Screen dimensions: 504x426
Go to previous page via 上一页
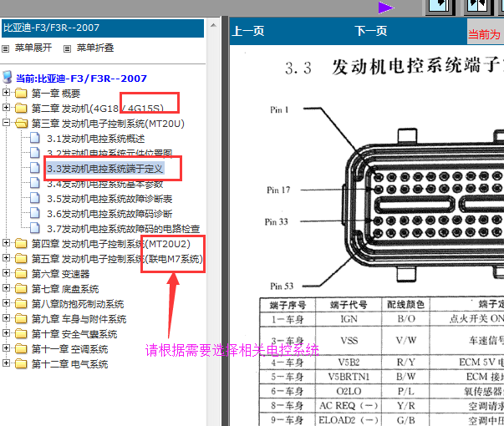point(248,31)
